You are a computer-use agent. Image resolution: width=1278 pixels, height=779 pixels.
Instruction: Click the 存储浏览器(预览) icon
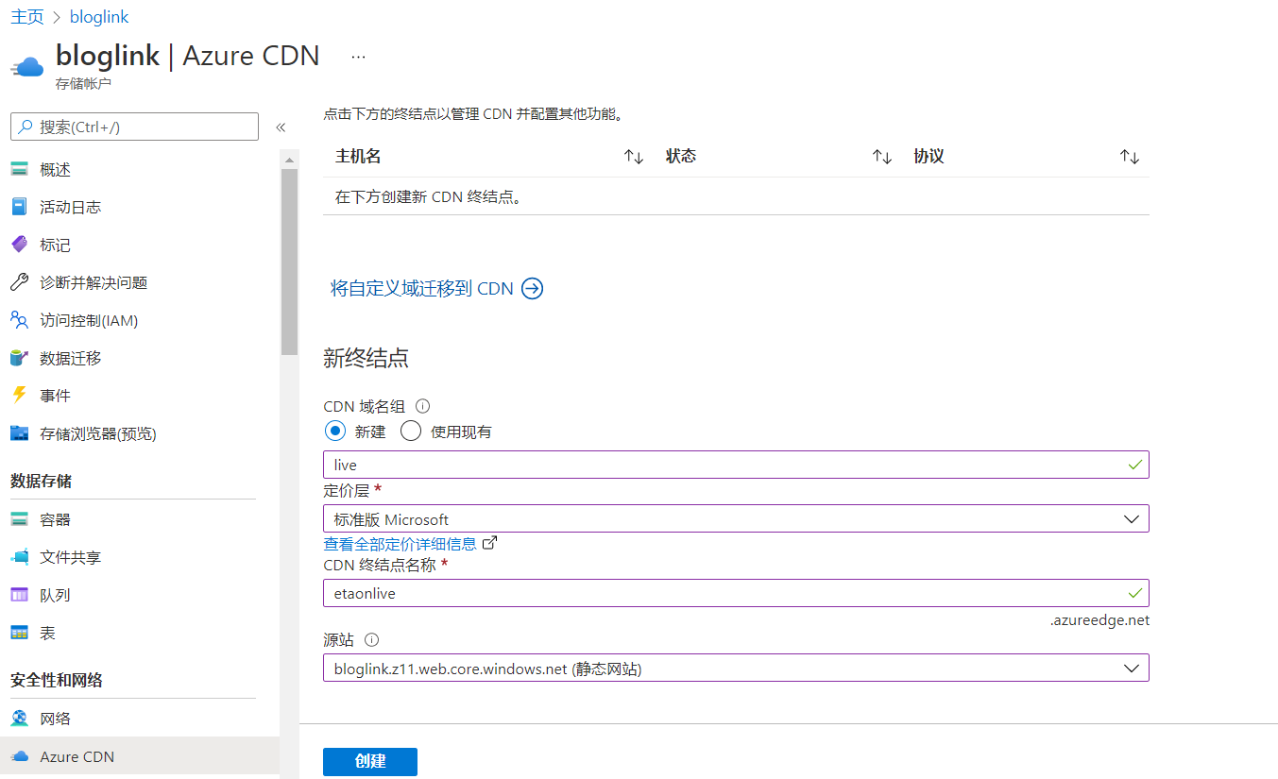point(20,433)
